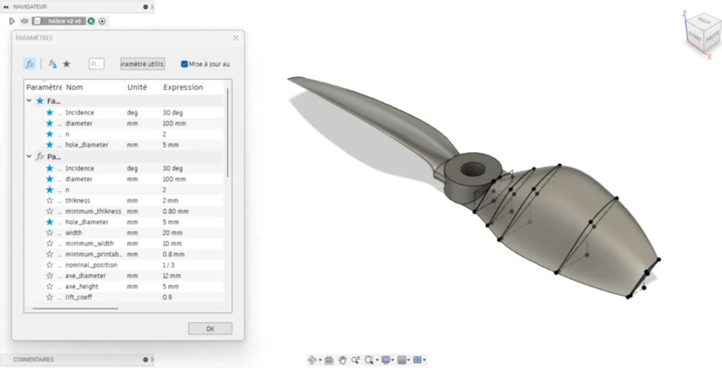Open the Look At view tool

pos(329,359)
